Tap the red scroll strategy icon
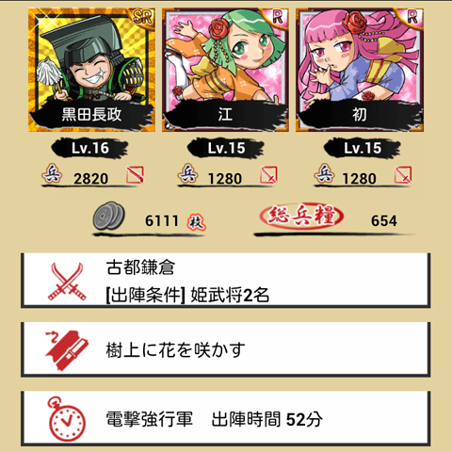This screenshot has width=452, height=452. click(x=67, y=349)
